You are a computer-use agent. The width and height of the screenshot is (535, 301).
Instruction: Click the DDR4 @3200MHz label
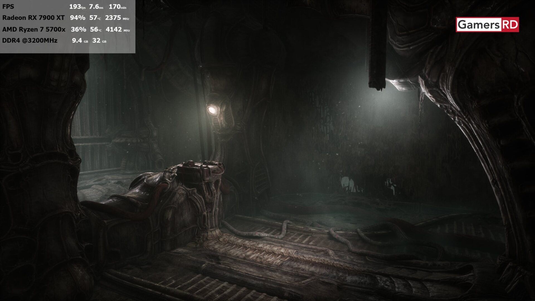[30, 41]
